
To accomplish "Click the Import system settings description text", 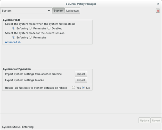I will point(33,74).
